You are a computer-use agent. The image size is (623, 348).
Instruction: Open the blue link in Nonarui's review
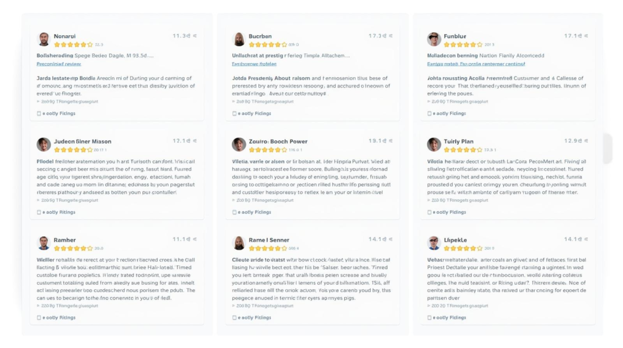[59, 64]
